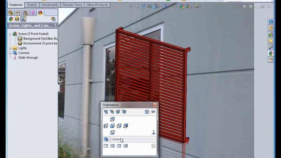Switch to the Sketch tab
The image size is (281, 158).
tap(32, 5)
